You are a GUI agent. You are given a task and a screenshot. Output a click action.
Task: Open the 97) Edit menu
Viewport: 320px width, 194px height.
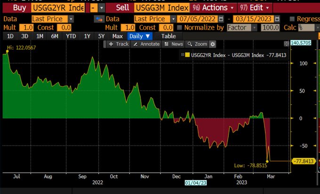pos(255,8)
